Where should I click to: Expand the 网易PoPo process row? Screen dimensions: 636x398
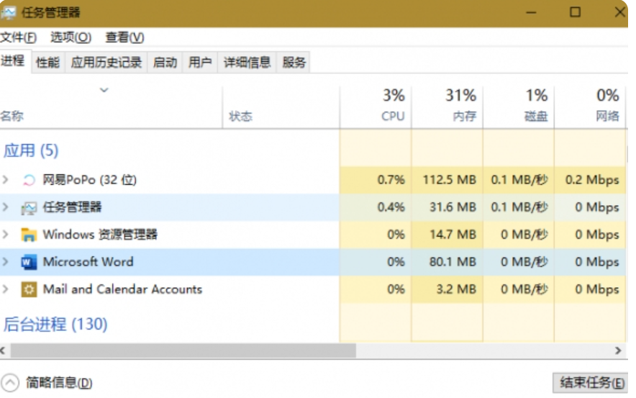pyautogui.click(x=6, y=180)
